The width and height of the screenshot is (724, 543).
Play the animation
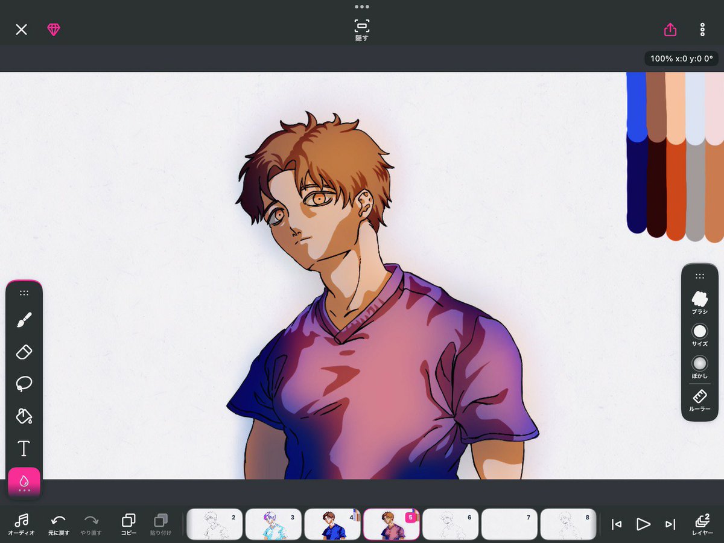643,524
